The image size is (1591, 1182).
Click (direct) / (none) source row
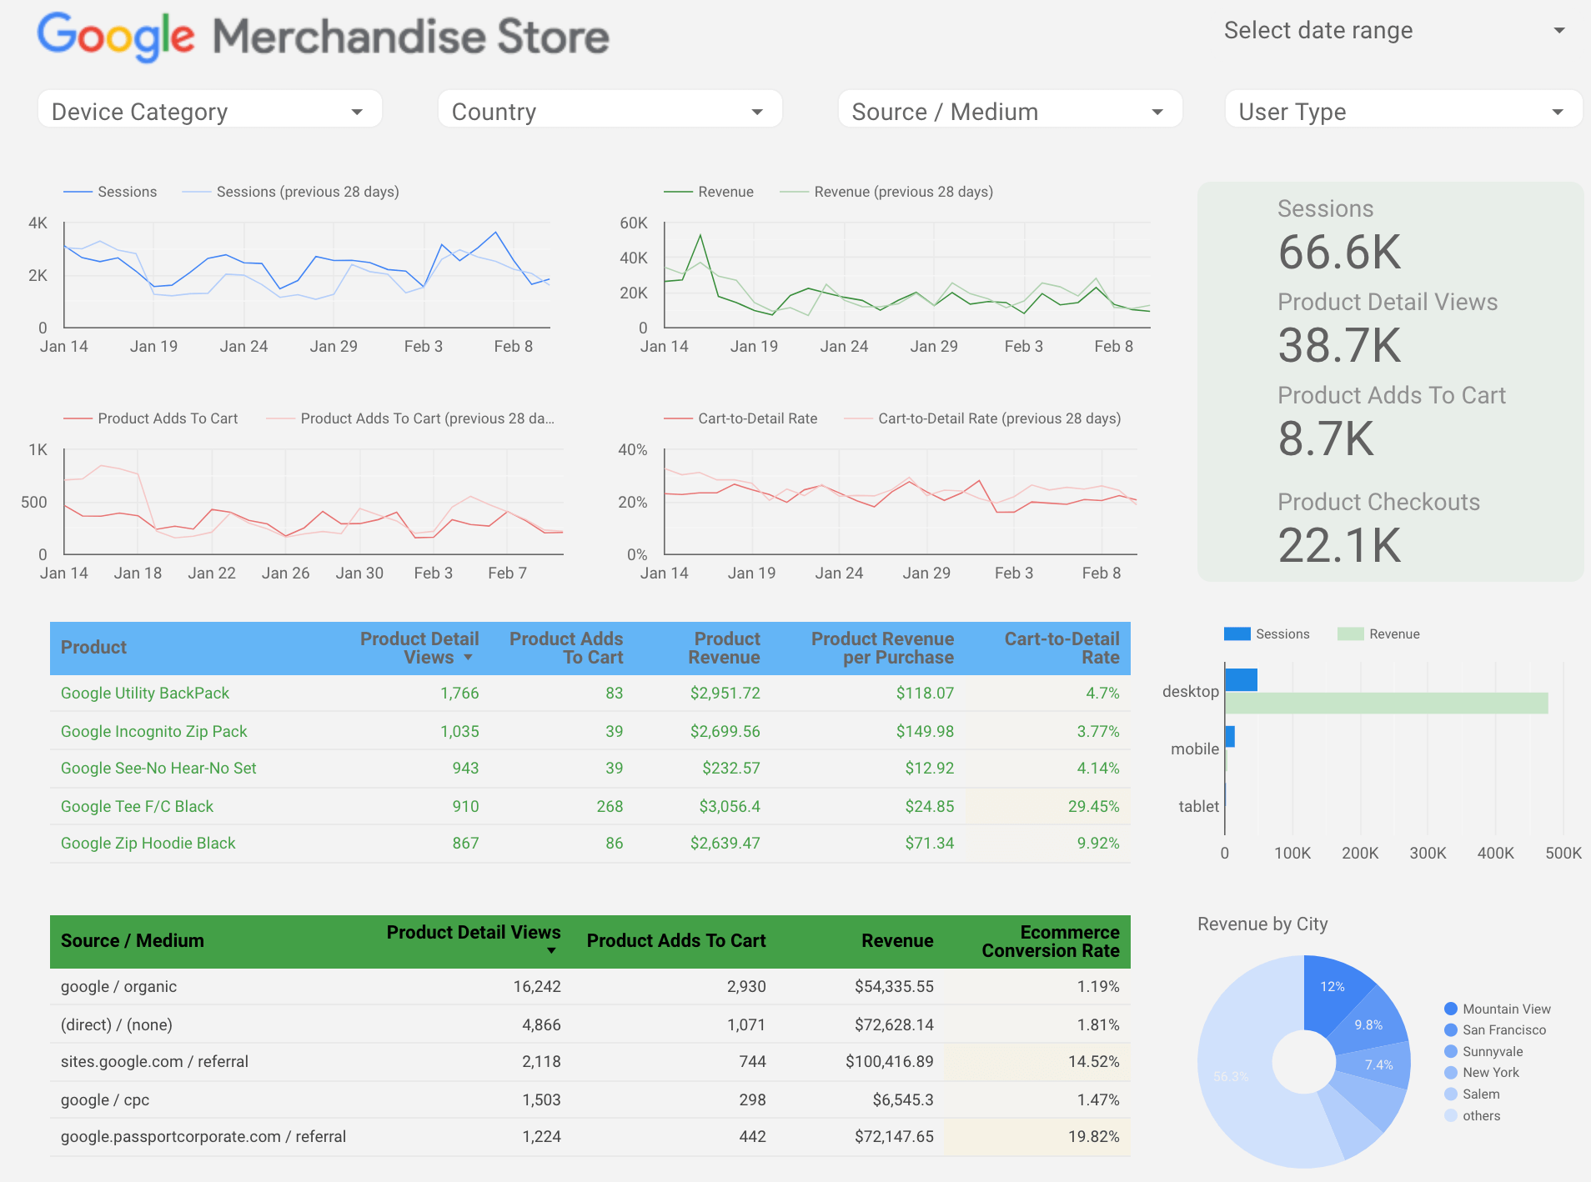(x=590, y=1024)
